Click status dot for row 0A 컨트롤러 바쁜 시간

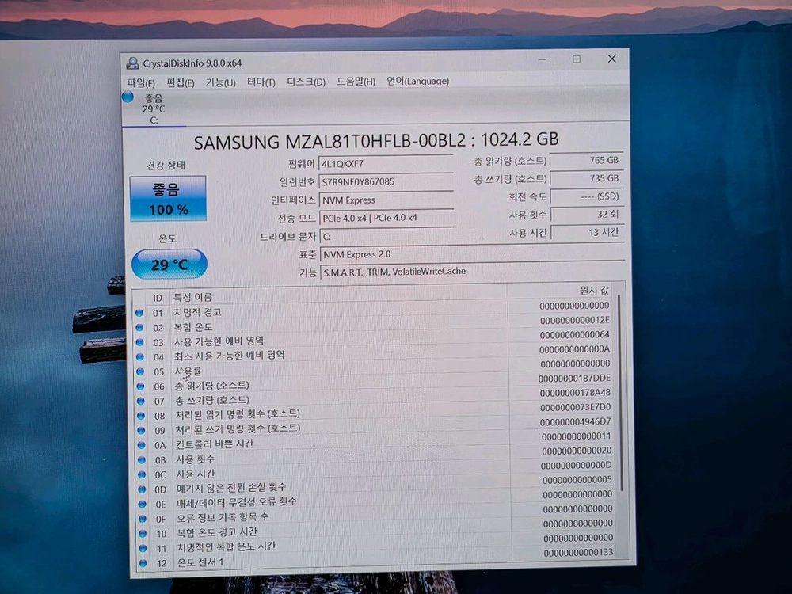click(x=142, y=445)
